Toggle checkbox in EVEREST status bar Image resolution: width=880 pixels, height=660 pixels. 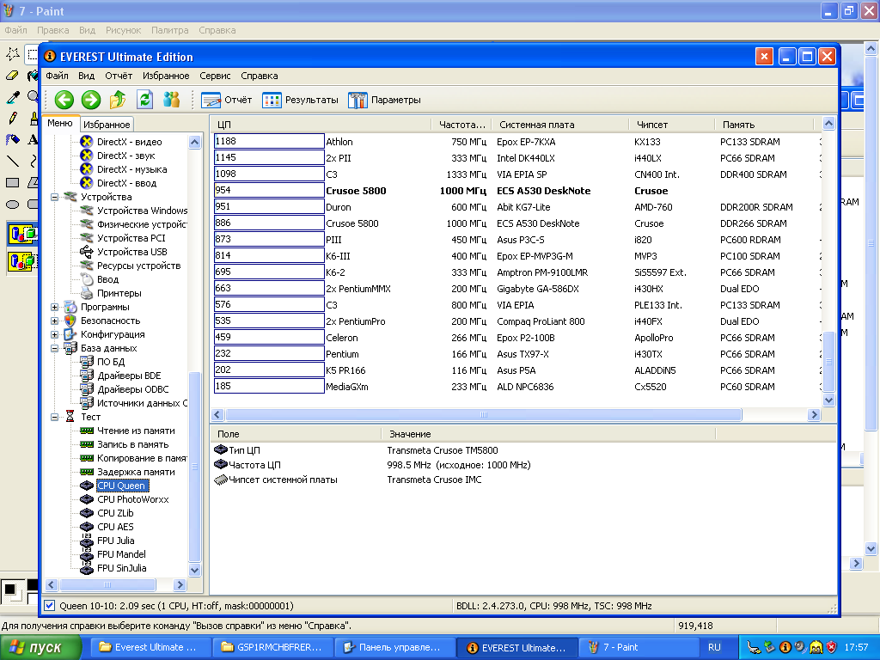coord(49,606)
